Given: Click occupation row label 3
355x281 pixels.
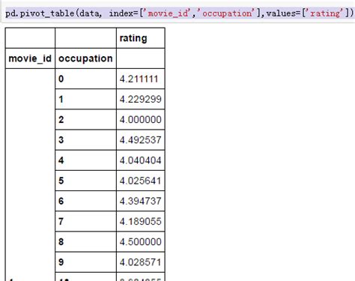Looking at the screenshot, I should (61, 140).
